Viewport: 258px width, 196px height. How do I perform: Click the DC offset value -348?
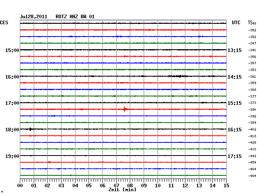coord(252,23)
